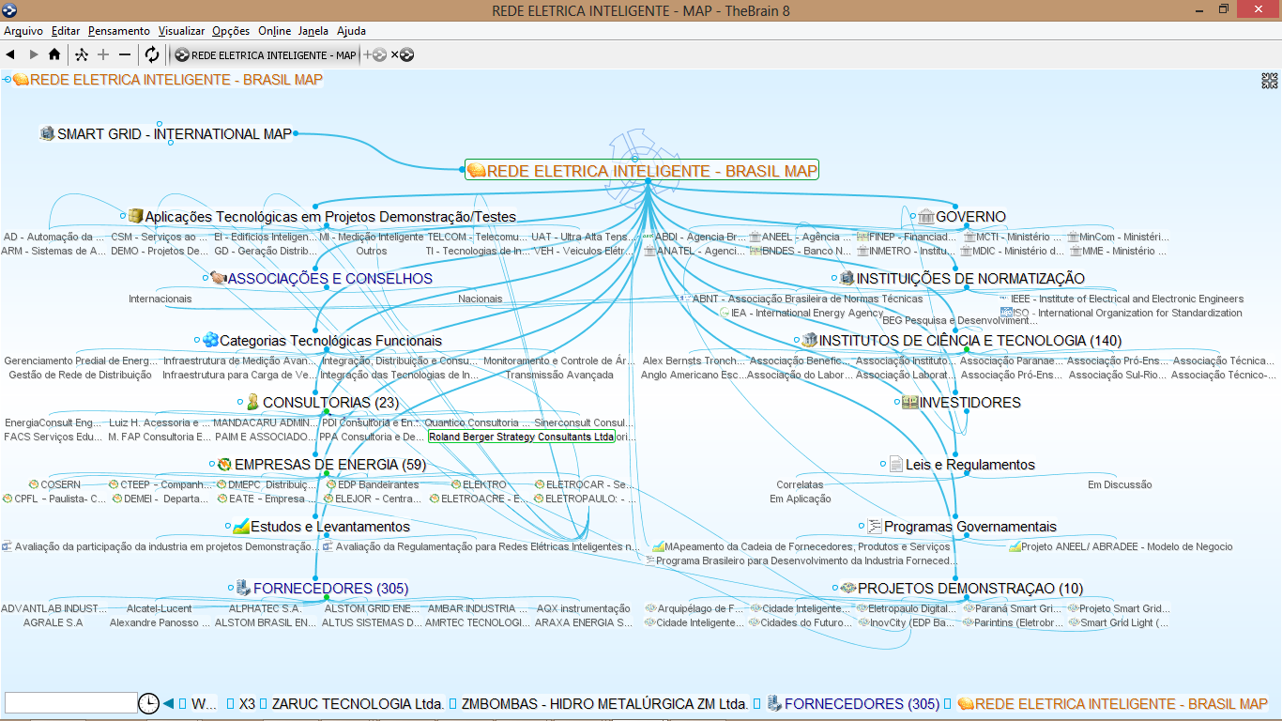Select the Correlatas thought
The image size is (1282, 721).
(800, 485)
